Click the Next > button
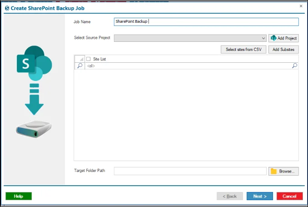Screen dimensions: 308x207 point(260,196)
